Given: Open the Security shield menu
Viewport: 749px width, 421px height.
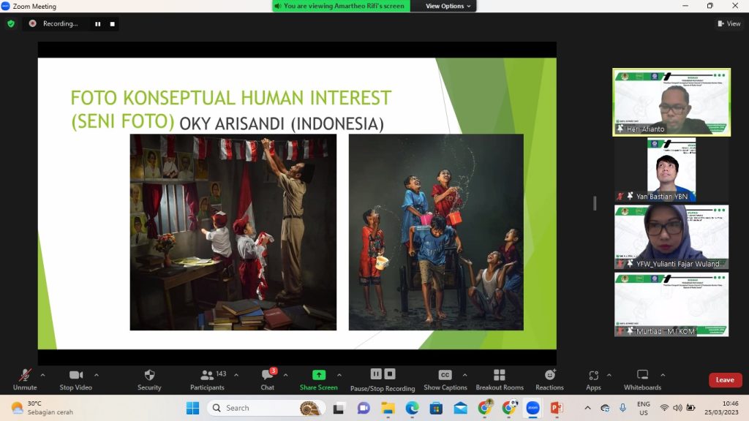Looking at the screenshot, I should point(149,379).
